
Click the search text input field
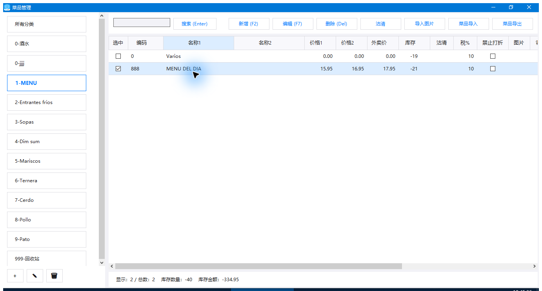(142, 23)
